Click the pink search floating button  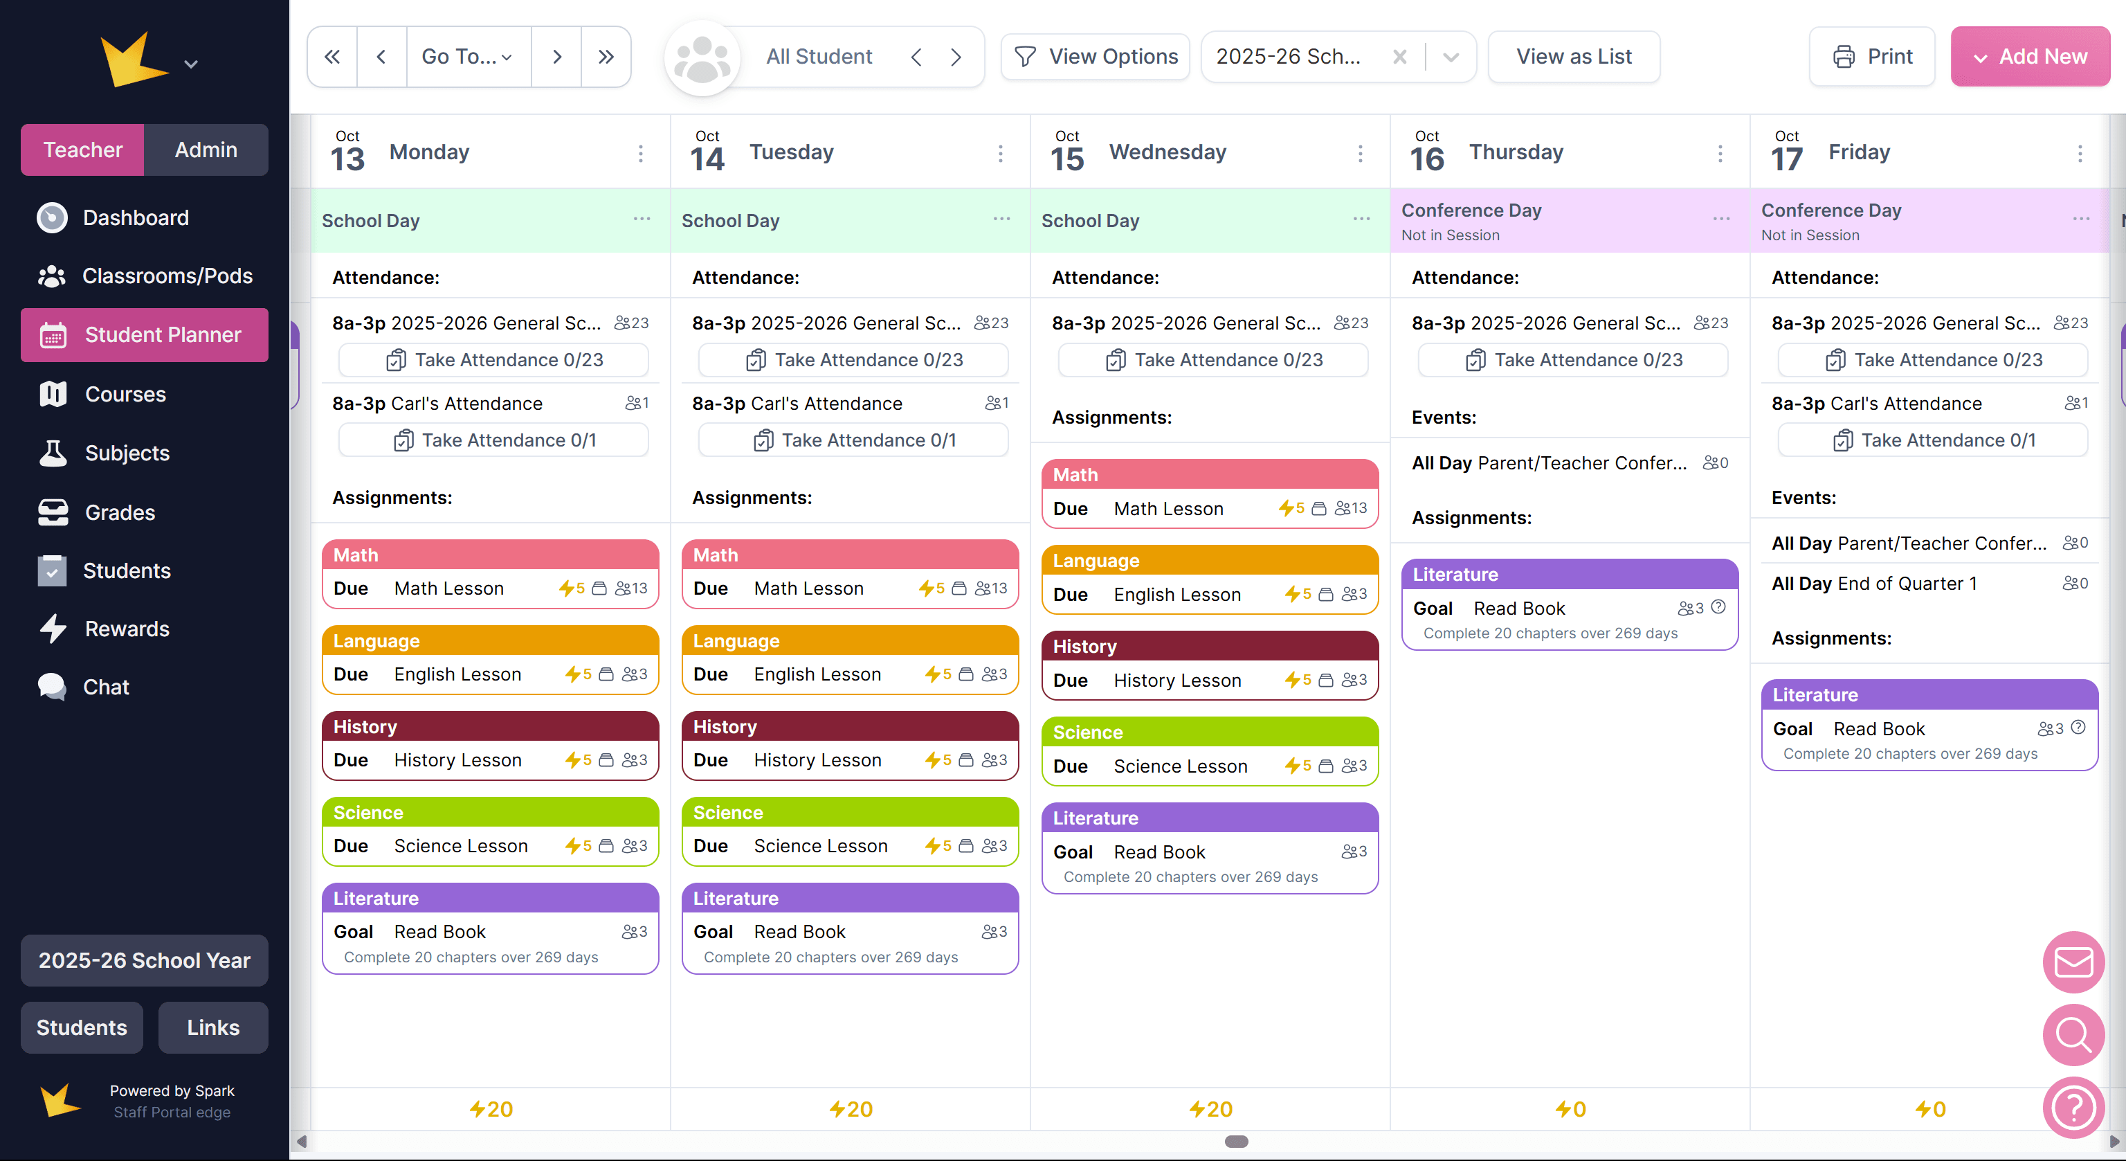[2073, 1034]
